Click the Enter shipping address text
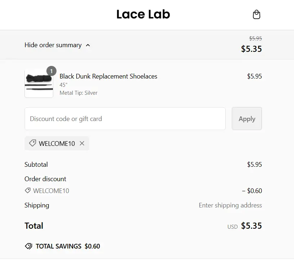Viewport: 294px width, 264px height. pyautogui.click(x=230, y=205)
